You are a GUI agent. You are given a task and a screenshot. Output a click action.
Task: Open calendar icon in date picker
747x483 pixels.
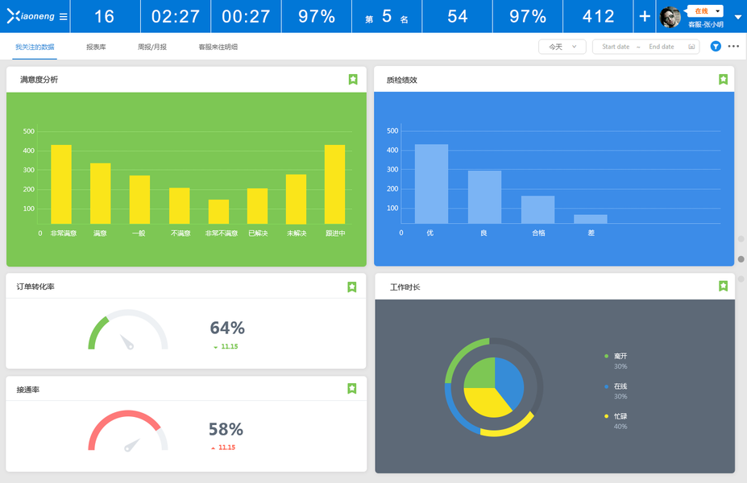click(691, 47)
